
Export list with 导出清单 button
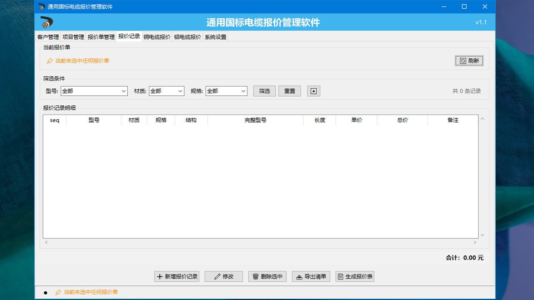click(311, 276)
